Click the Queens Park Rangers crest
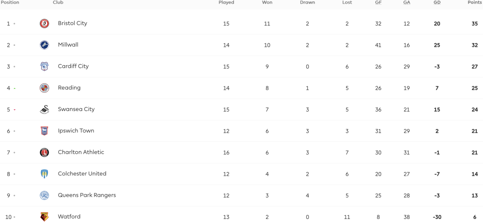This screenshot has height=223, width=483. [44, 195]
